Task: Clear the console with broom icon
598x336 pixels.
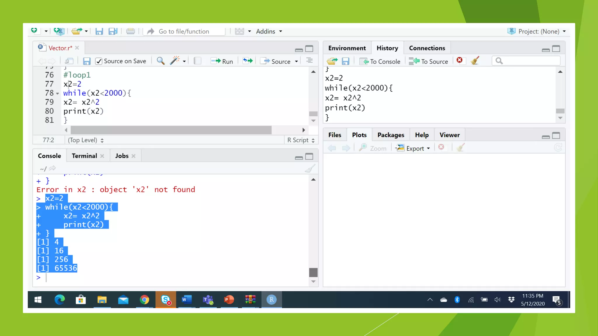Action: [310, 168]
